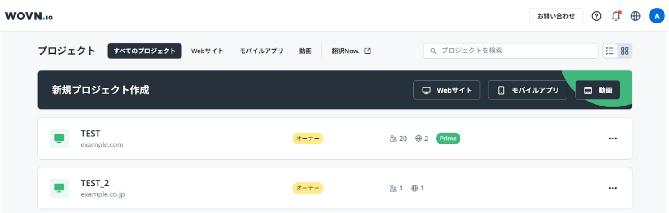Select the モバイルアプリ filter tab
The height and width of the screenshot is (213, 669).
tap(261, 51)
